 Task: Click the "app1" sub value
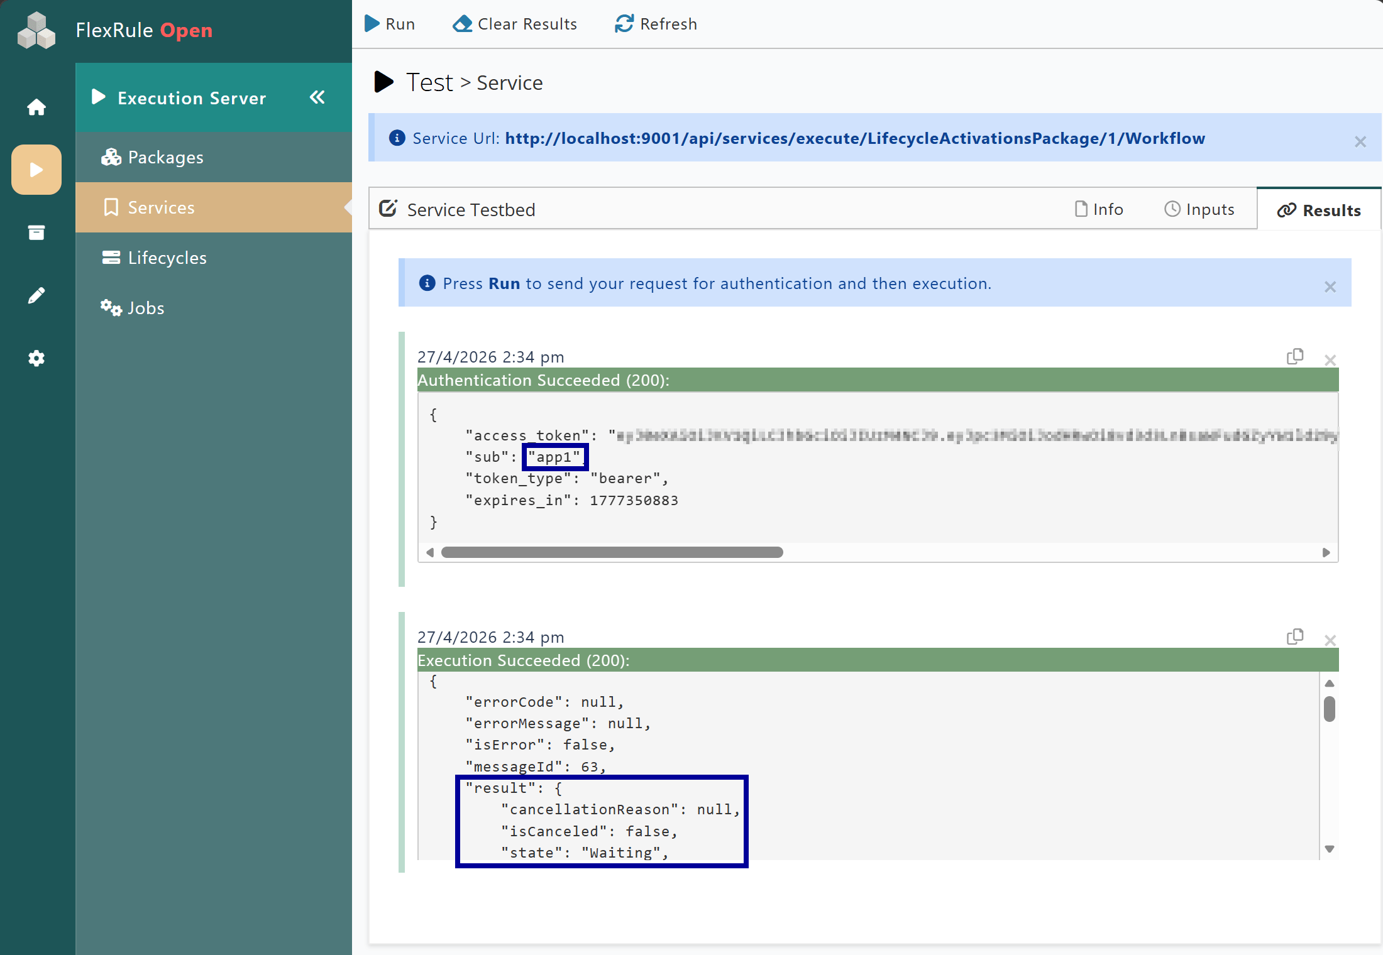pos(554,457)
